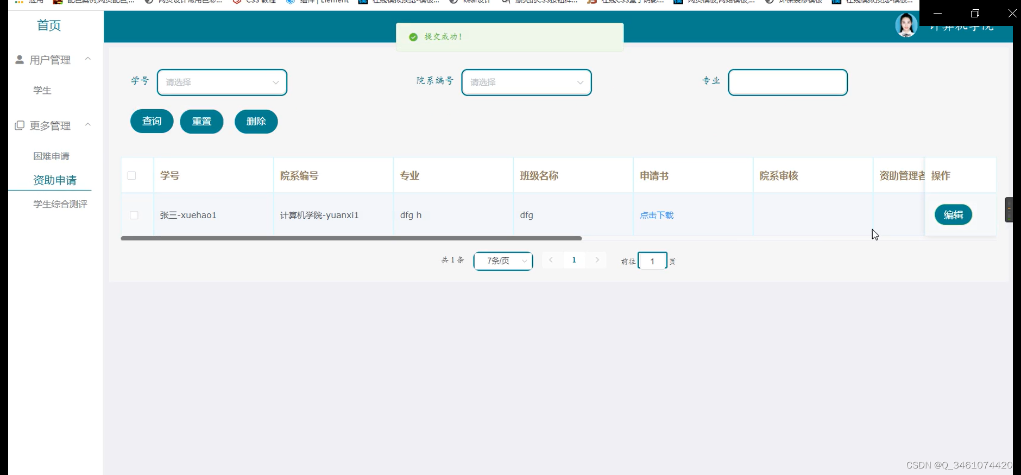
Task: Open the 院系编号 select dropdown
Action: [x=526, y=83]
